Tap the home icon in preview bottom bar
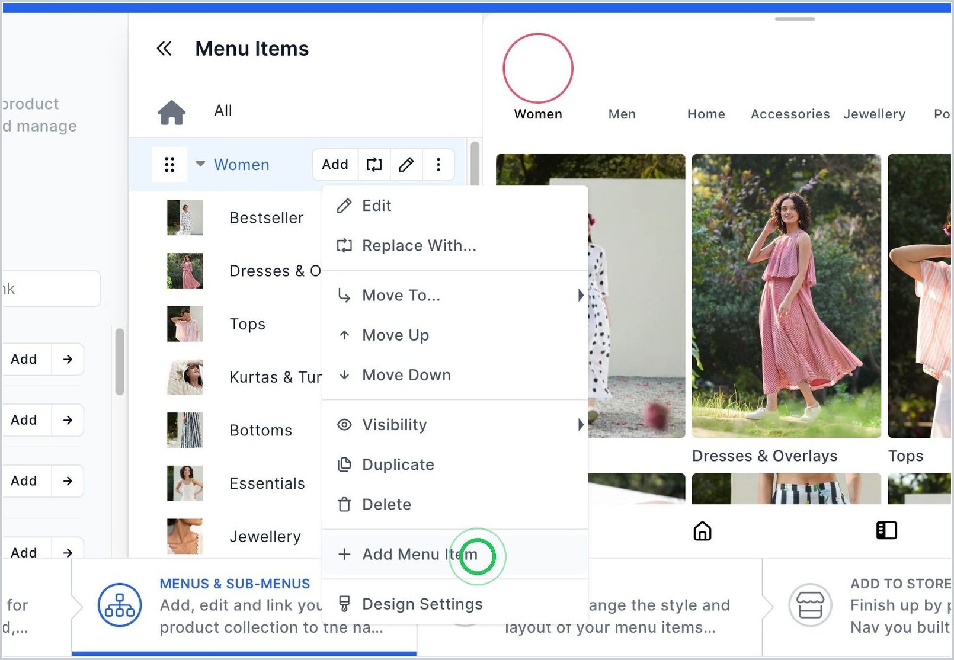The height and width of the screenshot is (660, 954). pos(702,530)
